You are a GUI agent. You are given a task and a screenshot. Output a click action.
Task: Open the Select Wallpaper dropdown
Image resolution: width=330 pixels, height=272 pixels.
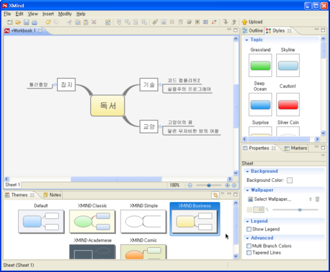311,199
